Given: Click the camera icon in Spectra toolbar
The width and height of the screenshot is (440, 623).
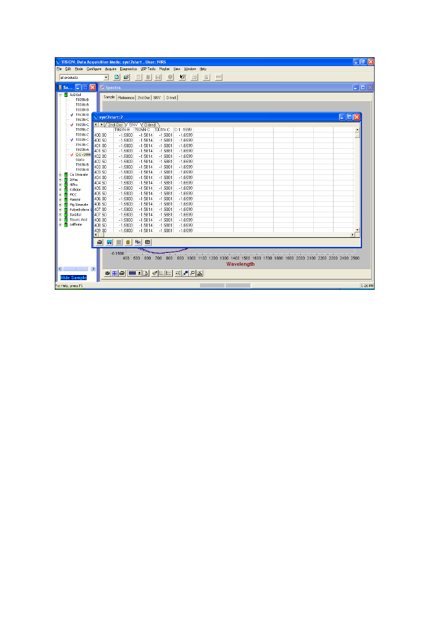Looking at the screenshot, I should click(107, 273).
